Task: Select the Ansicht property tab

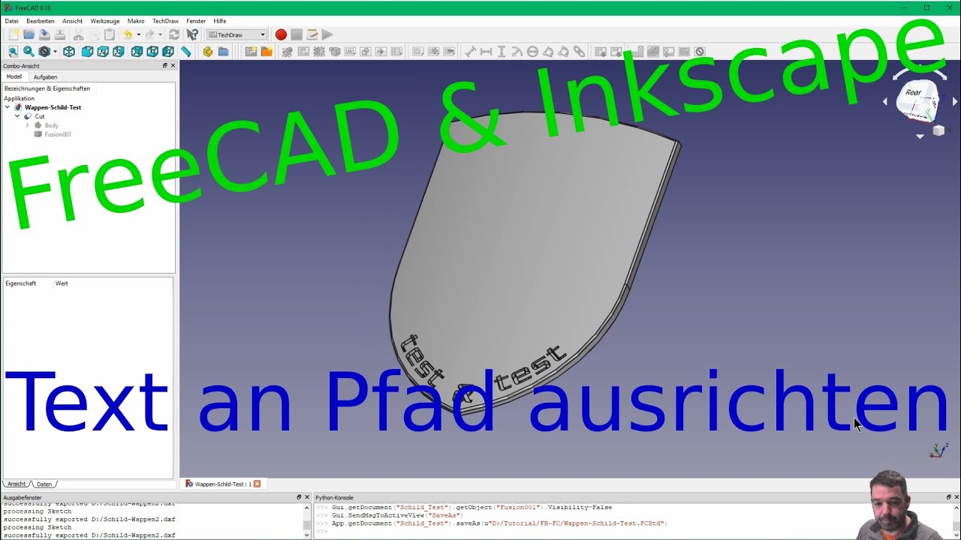Action: point(17,484)
